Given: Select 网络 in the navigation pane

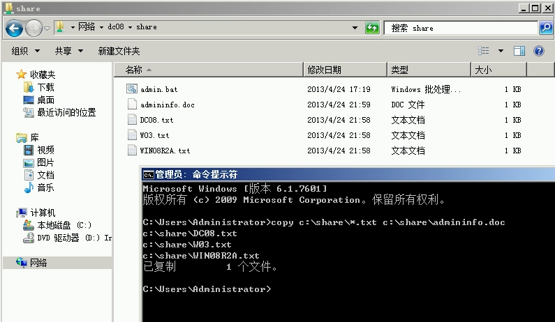Looking at the screenshot, I should (x=38, y=263).
